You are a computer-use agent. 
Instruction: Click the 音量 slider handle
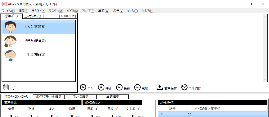(11, 116)
